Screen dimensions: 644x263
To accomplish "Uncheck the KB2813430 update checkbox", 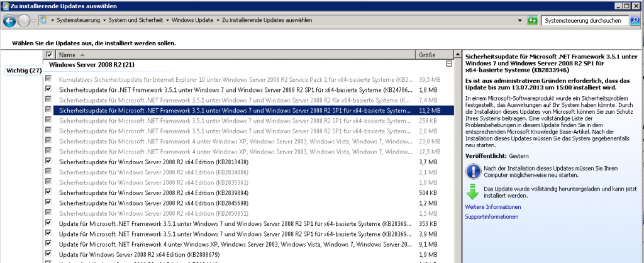I will (x=48, y=160).
